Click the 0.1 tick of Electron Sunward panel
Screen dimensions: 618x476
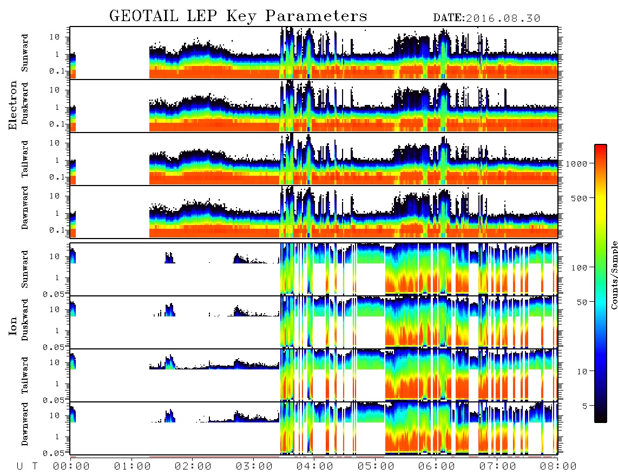[57, 71]
